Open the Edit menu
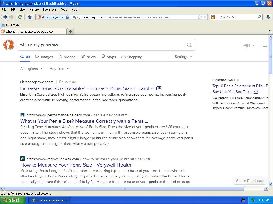Screen dimensions: 273x204 pos(13,10)
